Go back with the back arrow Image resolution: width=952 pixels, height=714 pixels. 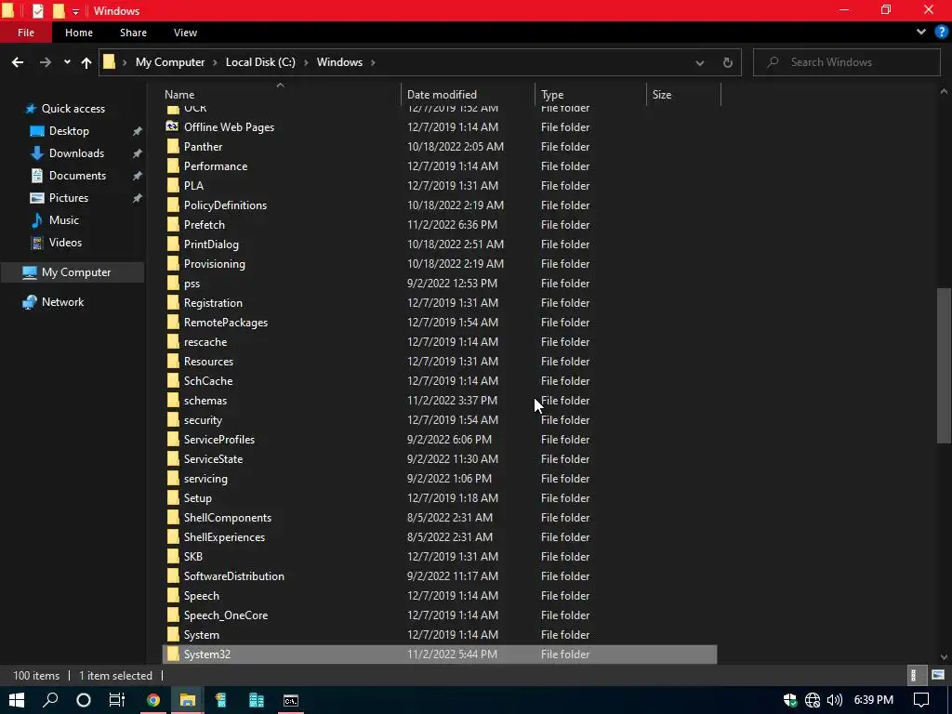pos(18,62)
